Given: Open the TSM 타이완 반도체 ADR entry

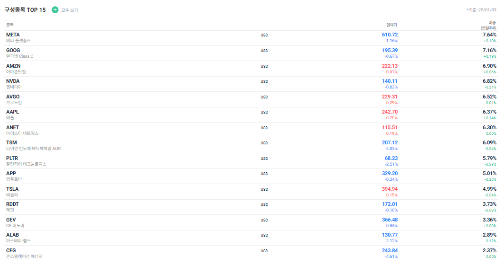Looking at the screenshot, I should coord(34,145).
